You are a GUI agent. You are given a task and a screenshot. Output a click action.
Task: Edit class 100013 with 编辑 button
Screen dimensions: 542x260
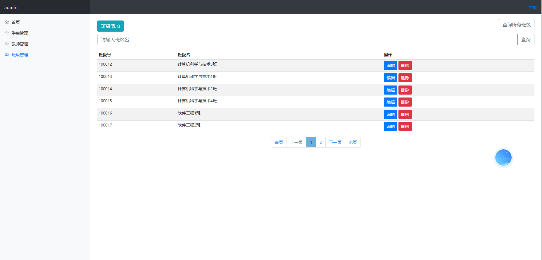pyautogui.click(x=391, y=78)
